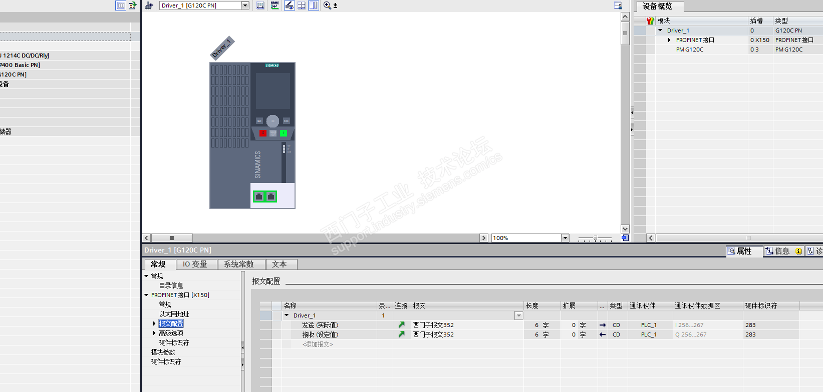Click the green link icon for 接收 (设定值)
The width and height of the screenshot is (823, 392).
tap(401, 334)
